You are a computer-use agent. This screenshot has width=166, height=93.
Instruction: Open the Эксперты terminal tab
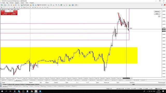point(68,86)
